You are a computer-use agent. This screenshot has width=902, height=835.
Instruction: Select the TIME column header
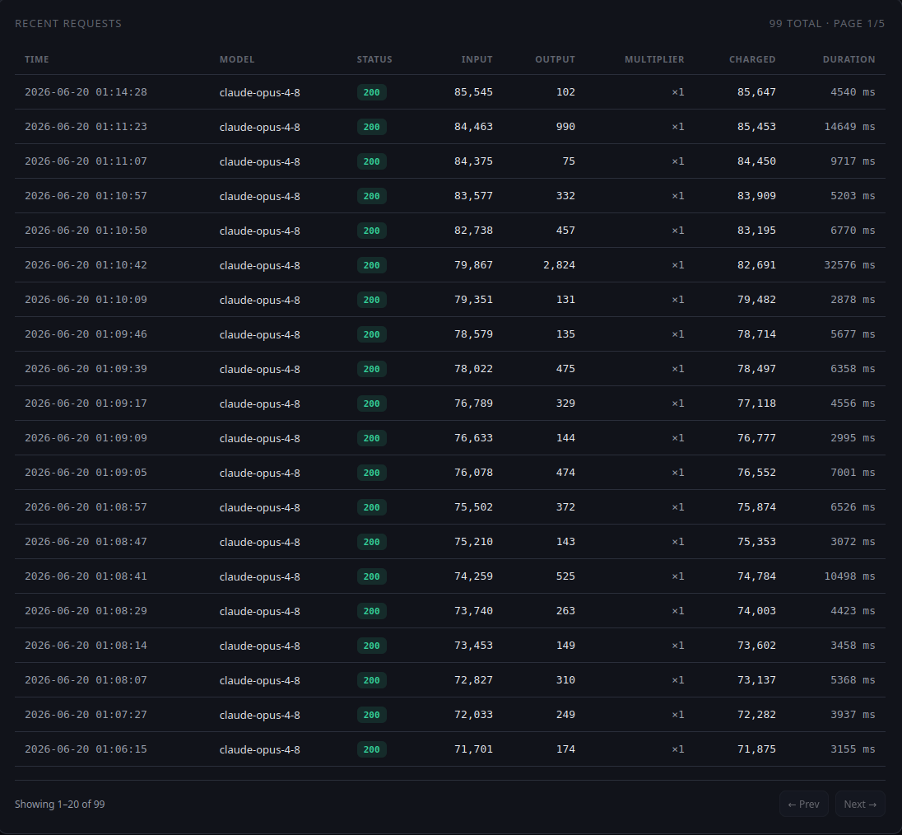pyautogui.click(x=37, y=59)
